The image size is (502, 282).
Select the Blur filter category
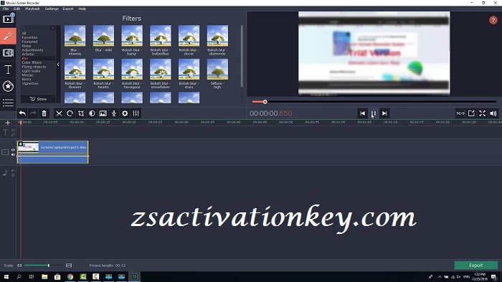click(25, 58)
